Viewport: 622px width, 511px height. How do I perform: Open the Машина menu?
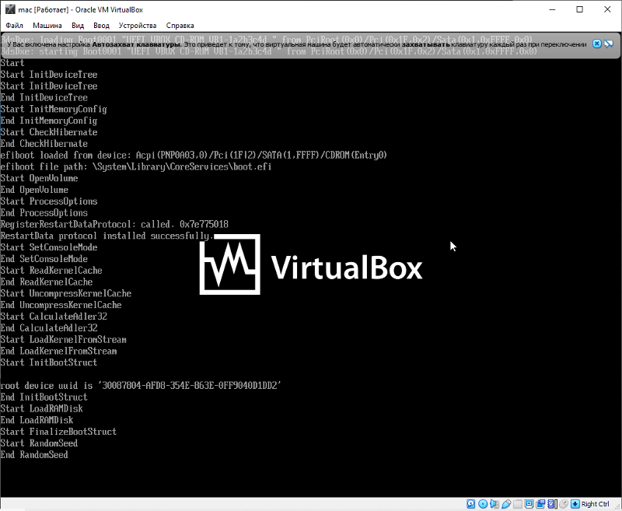coord(47,25)
